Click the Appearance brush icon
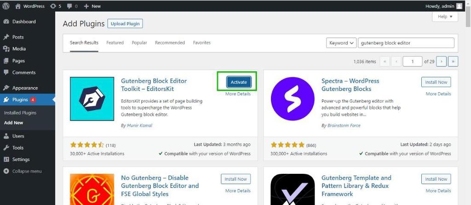Image resolution: width=471 pixels, height=205 pixels. point(6,88)
